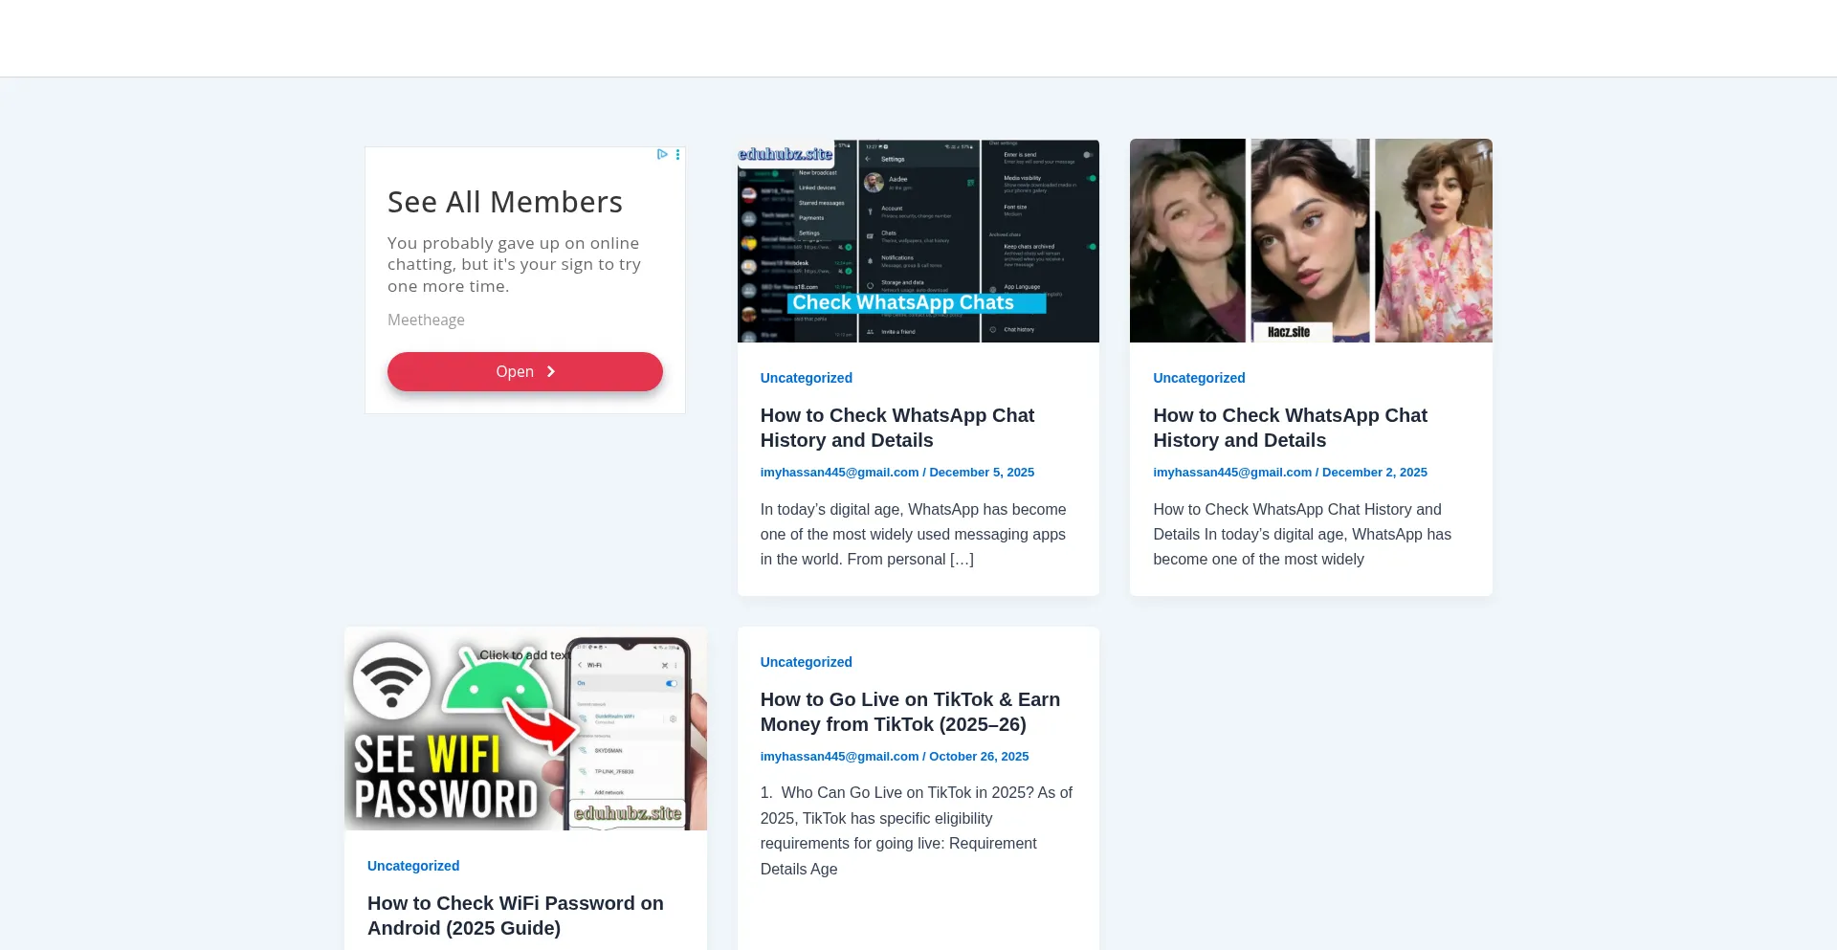The image size is (1837, 950).
Task: Open the Meetheage advertiser link
Action: 426,320
